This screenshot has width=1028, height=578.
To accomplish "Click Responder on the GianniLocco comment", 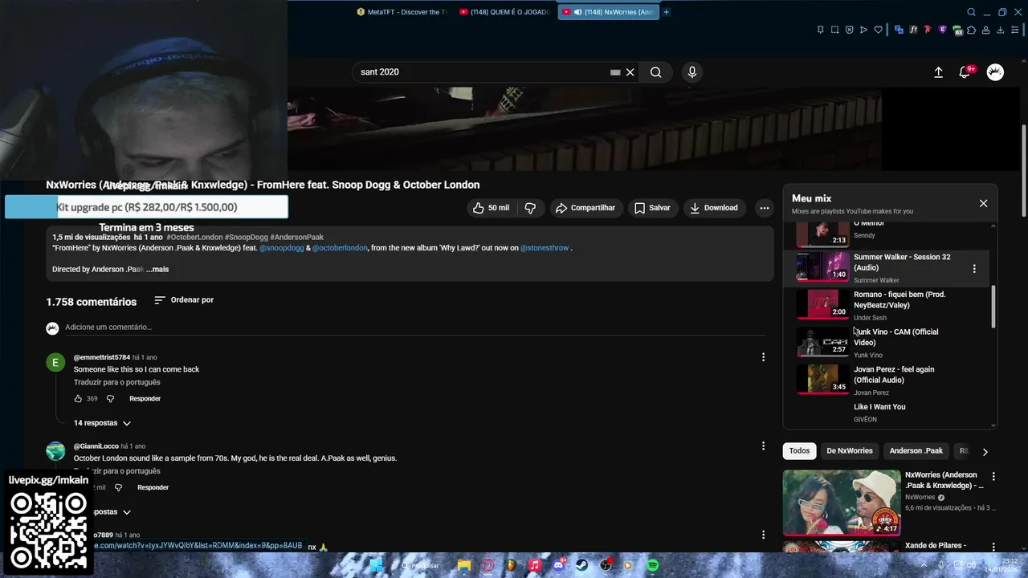I will point(153,487).
